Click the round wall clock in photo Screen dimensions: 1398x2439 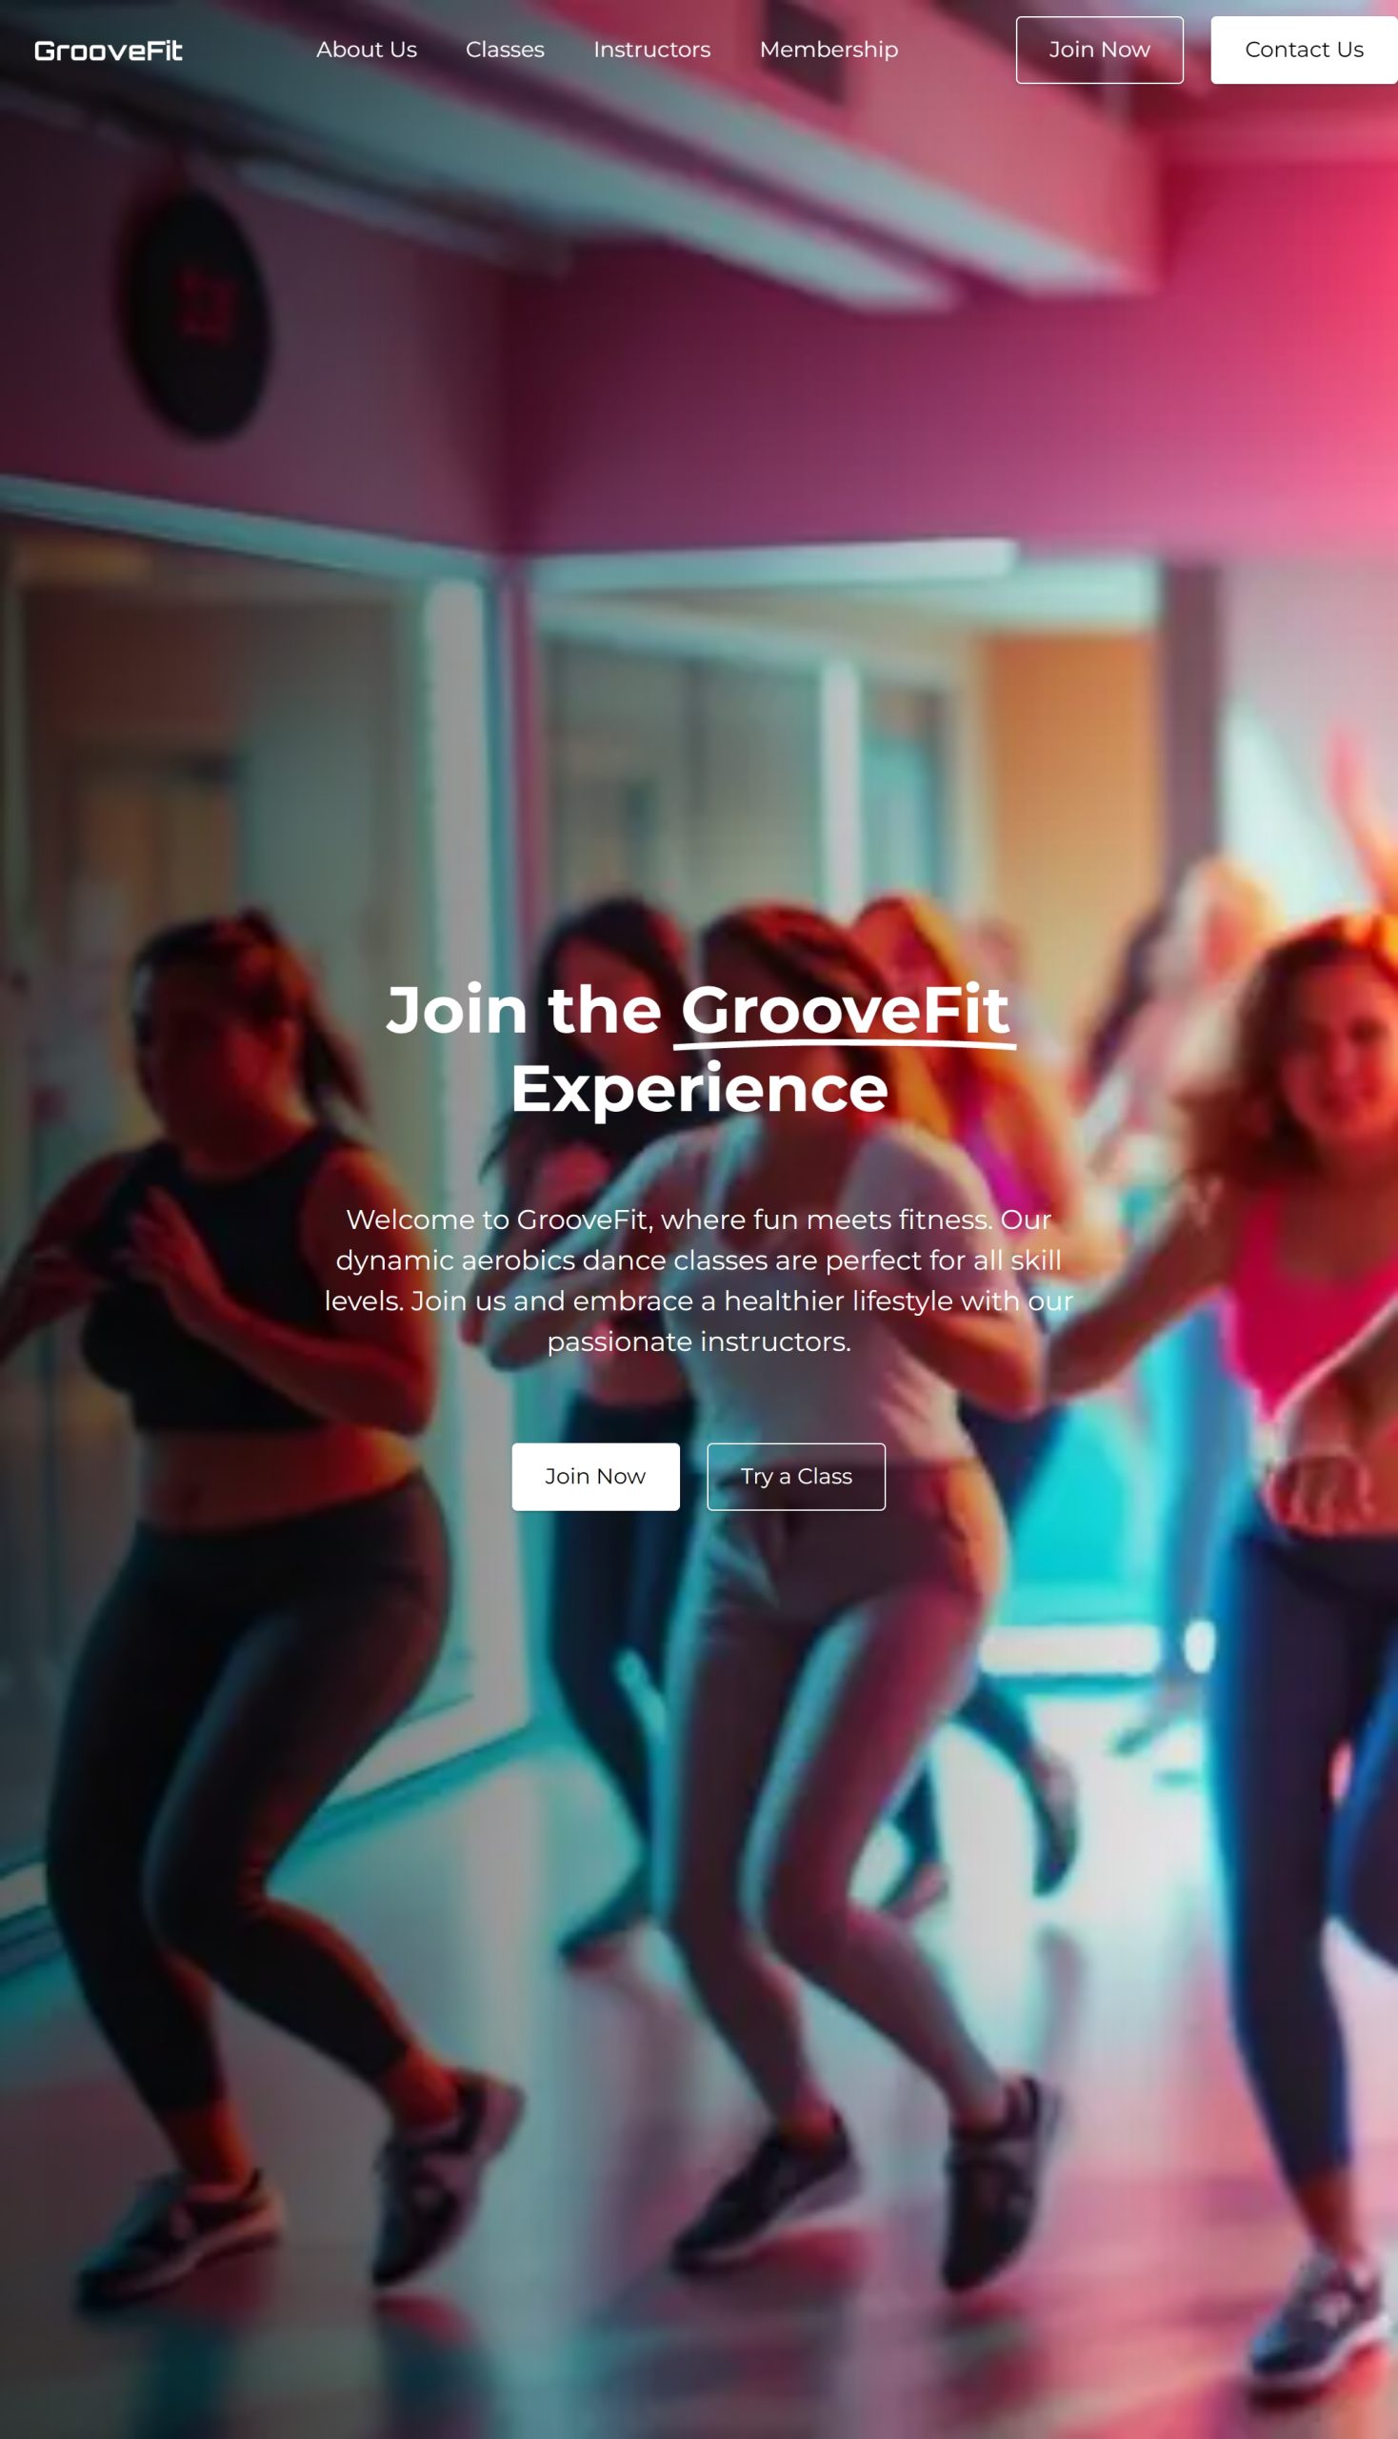[197, 314]
